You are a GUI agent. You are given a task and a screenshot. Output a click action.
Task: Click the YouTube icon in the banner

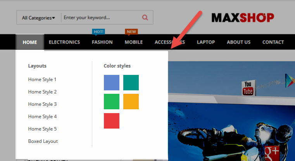click(248, 88)
